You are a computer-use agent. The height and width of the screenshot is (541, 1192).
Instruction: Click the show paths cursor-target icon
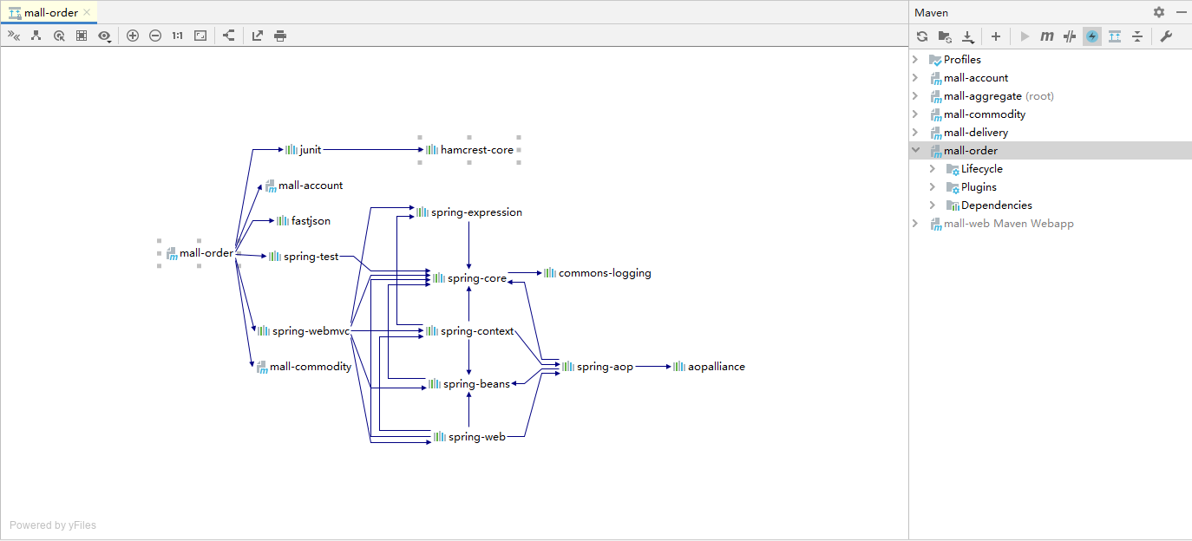(59, 36)
